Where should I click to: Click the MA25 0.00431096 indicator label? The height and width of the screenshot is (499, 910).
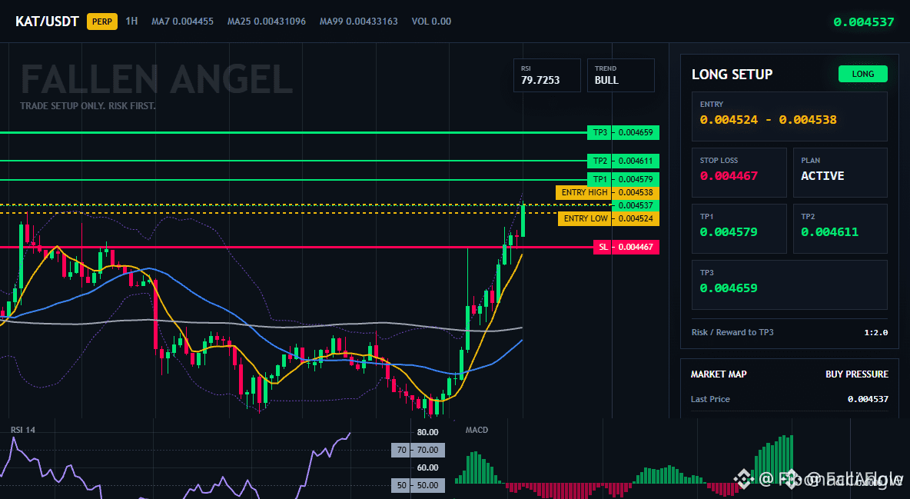point(267,22)
